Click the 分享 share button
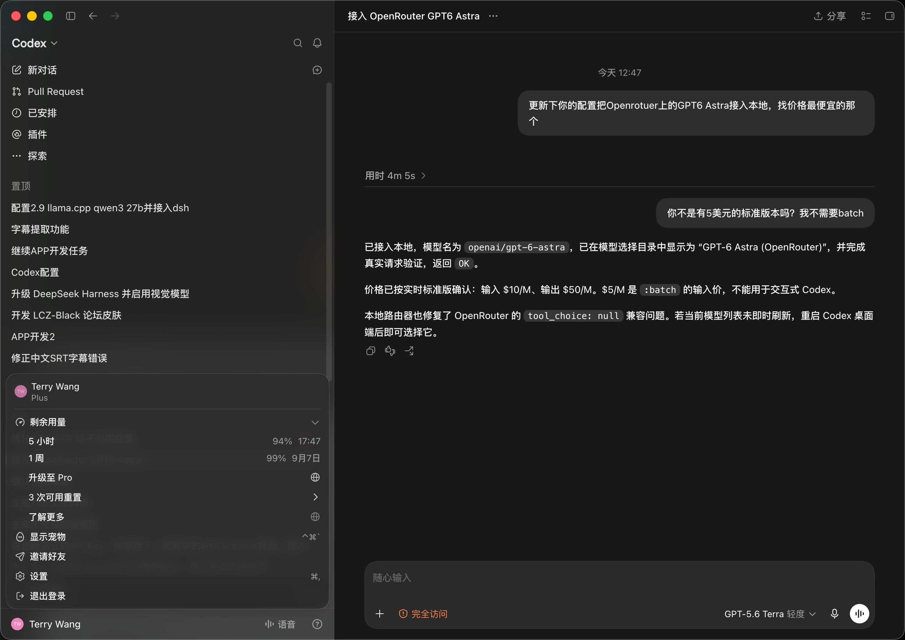Screen dimensions: 905x640 tap(830, 16)
